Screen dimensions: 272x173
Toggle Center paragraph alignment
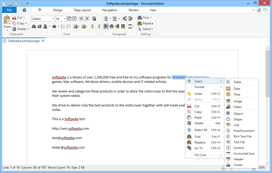112,26
